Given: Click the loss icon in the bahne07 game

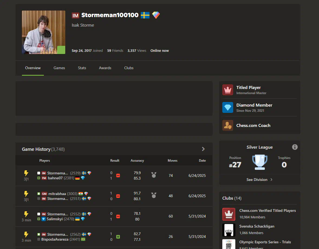Looking at the screenshot, I should point(118,175).
